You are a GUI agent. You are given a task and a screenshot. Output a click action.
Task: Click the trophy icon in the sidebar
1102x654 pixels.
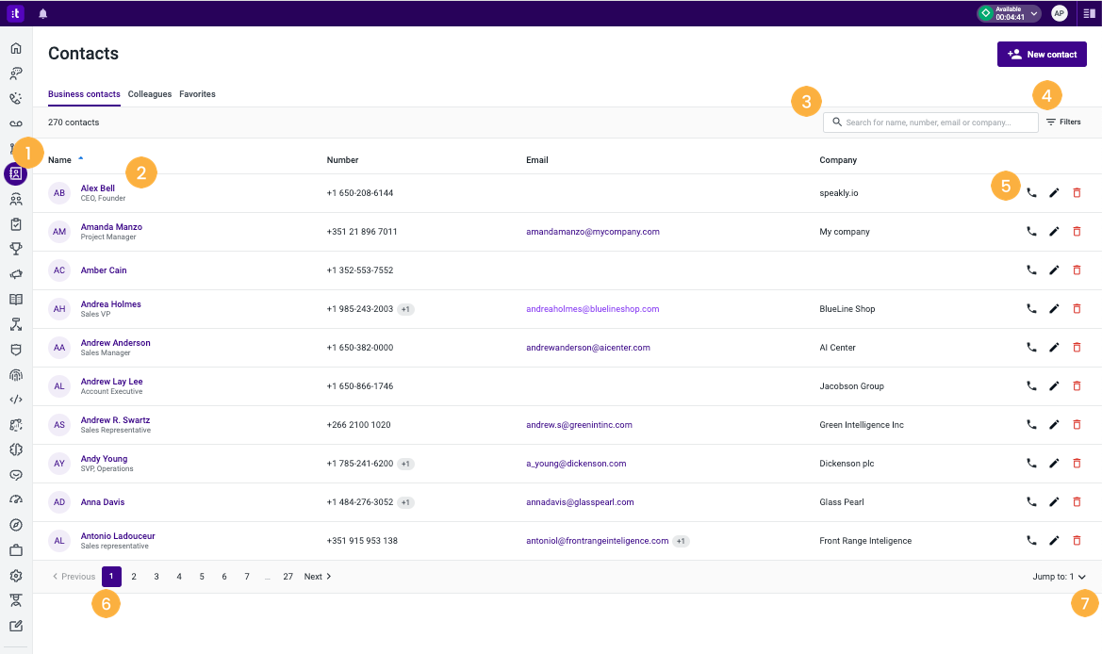[x=16, y=249]
